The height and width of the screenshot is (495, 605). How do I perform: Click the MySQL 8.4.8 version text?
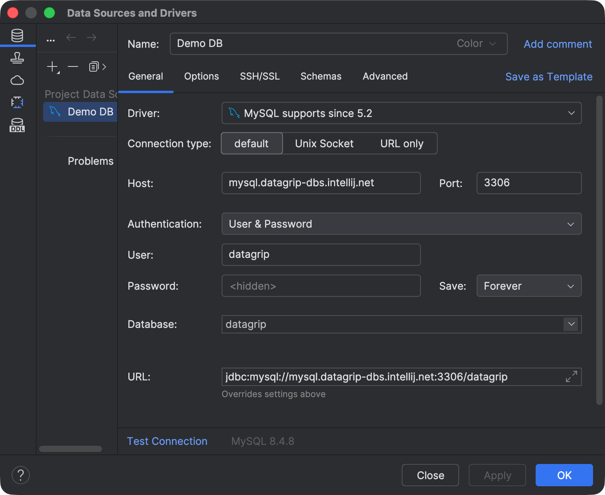263,441
